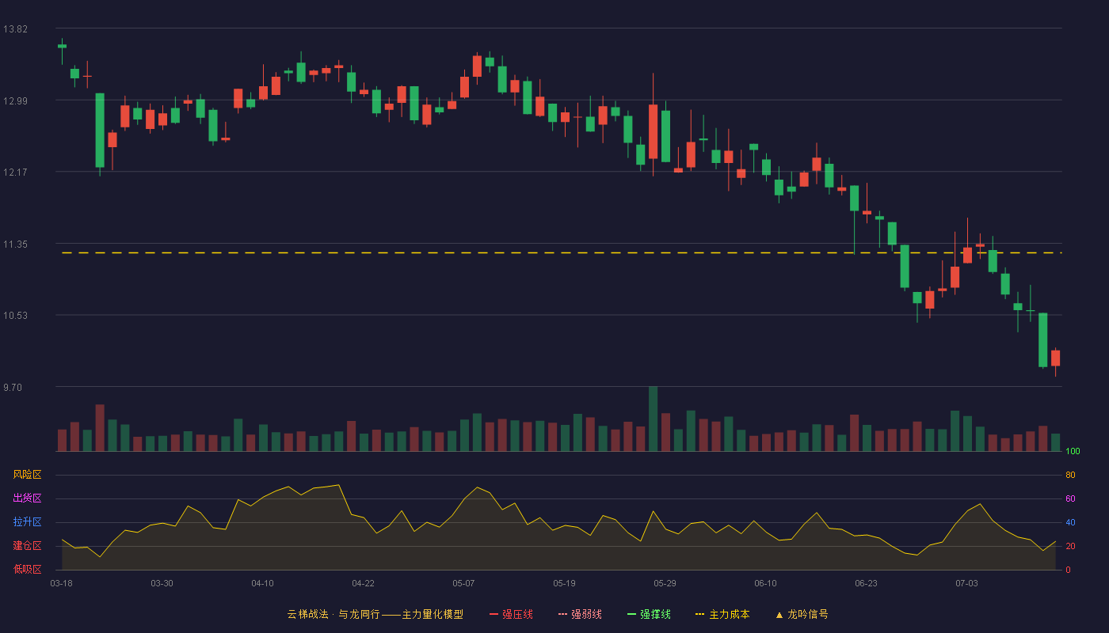The width and height of the screenshot is (1109, 633).
Task: Click the 低吸区 zone label
Action: click(x=27, y=569)
